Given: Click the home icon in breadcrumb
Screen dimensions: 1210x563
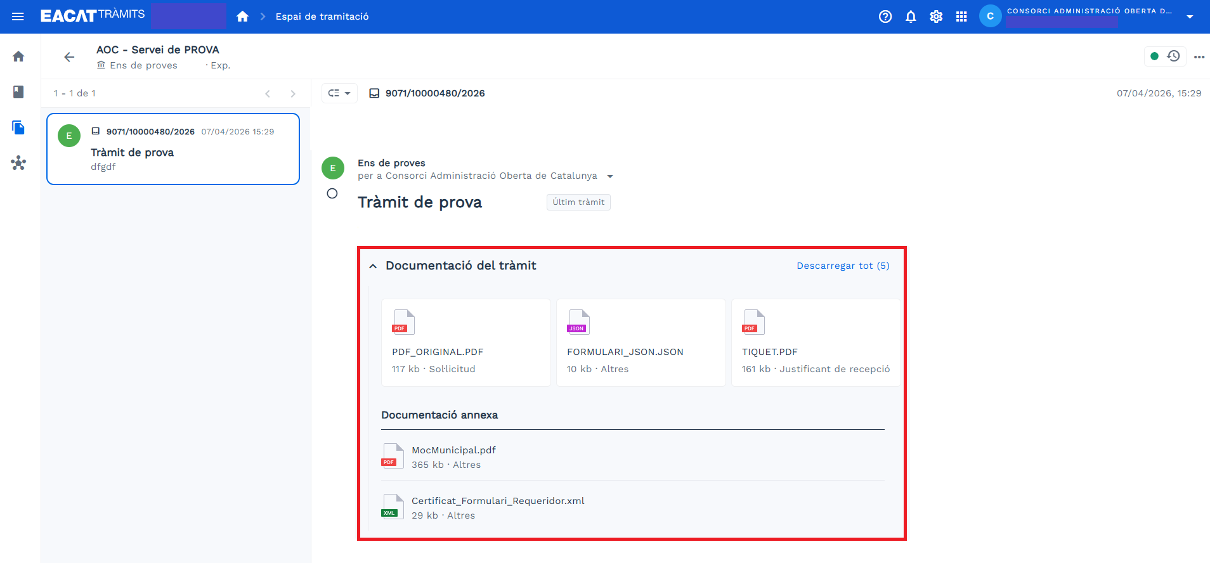Looking at the screenshot, I should [x=242, y=16].
